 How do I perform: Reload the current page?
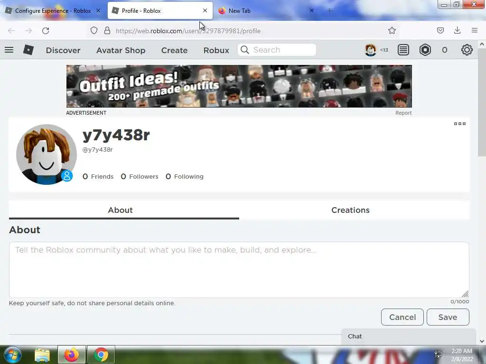pos(46,31)
